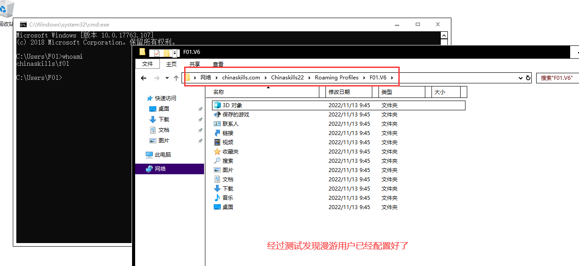Expand chevron after 网络 in breadcrumb
579x266 pixels.
tap(217, 78)
